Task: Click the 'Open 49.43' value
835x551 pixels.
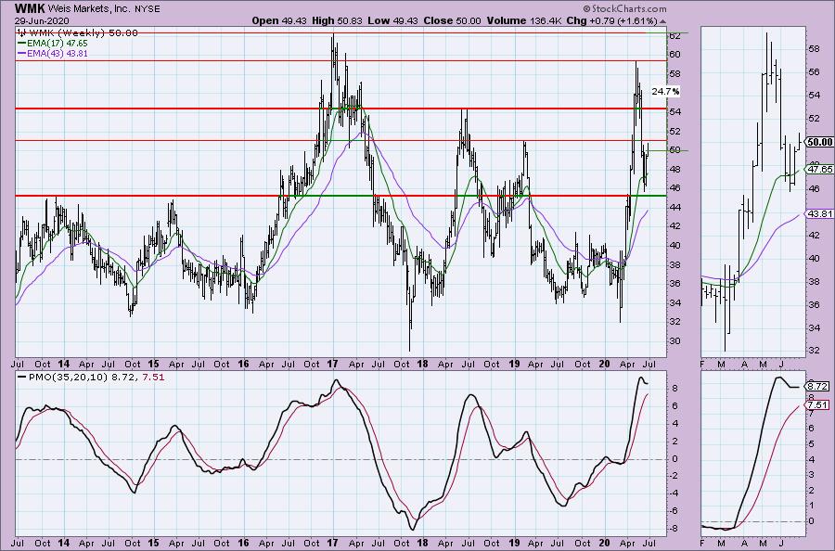Action: (x=280, y=20)
